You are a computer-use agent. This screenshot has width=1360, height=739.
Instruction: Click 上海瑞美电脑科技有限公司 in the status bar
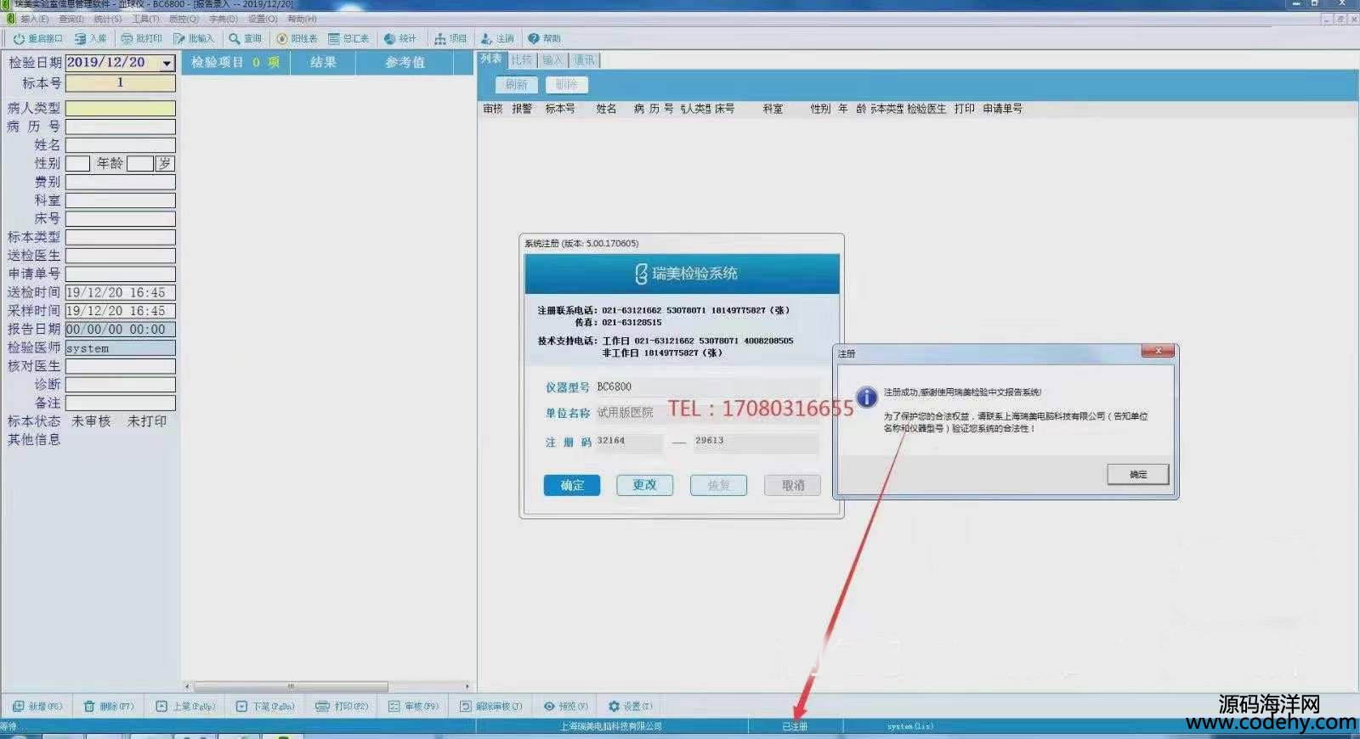[x=610, y=727]
